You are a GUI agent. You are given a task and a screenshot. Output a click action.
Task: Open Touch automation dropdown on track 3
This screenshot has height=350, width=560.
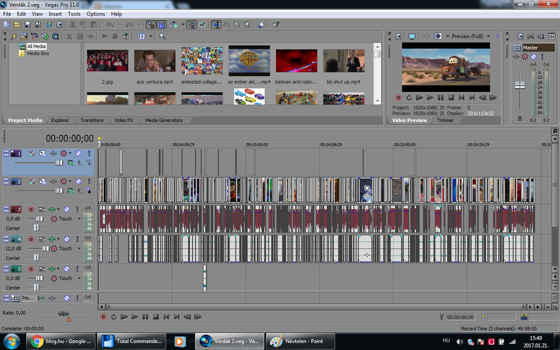click(79, 219)
